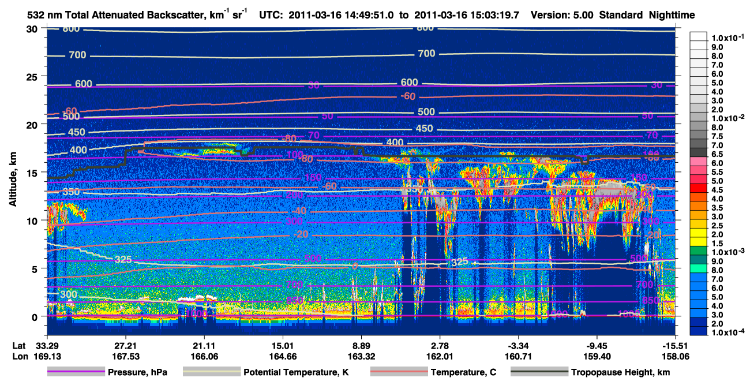Select the magenta Pressure legend line sample
Viewport: 750px width, 385px height.
click(76, 372)
